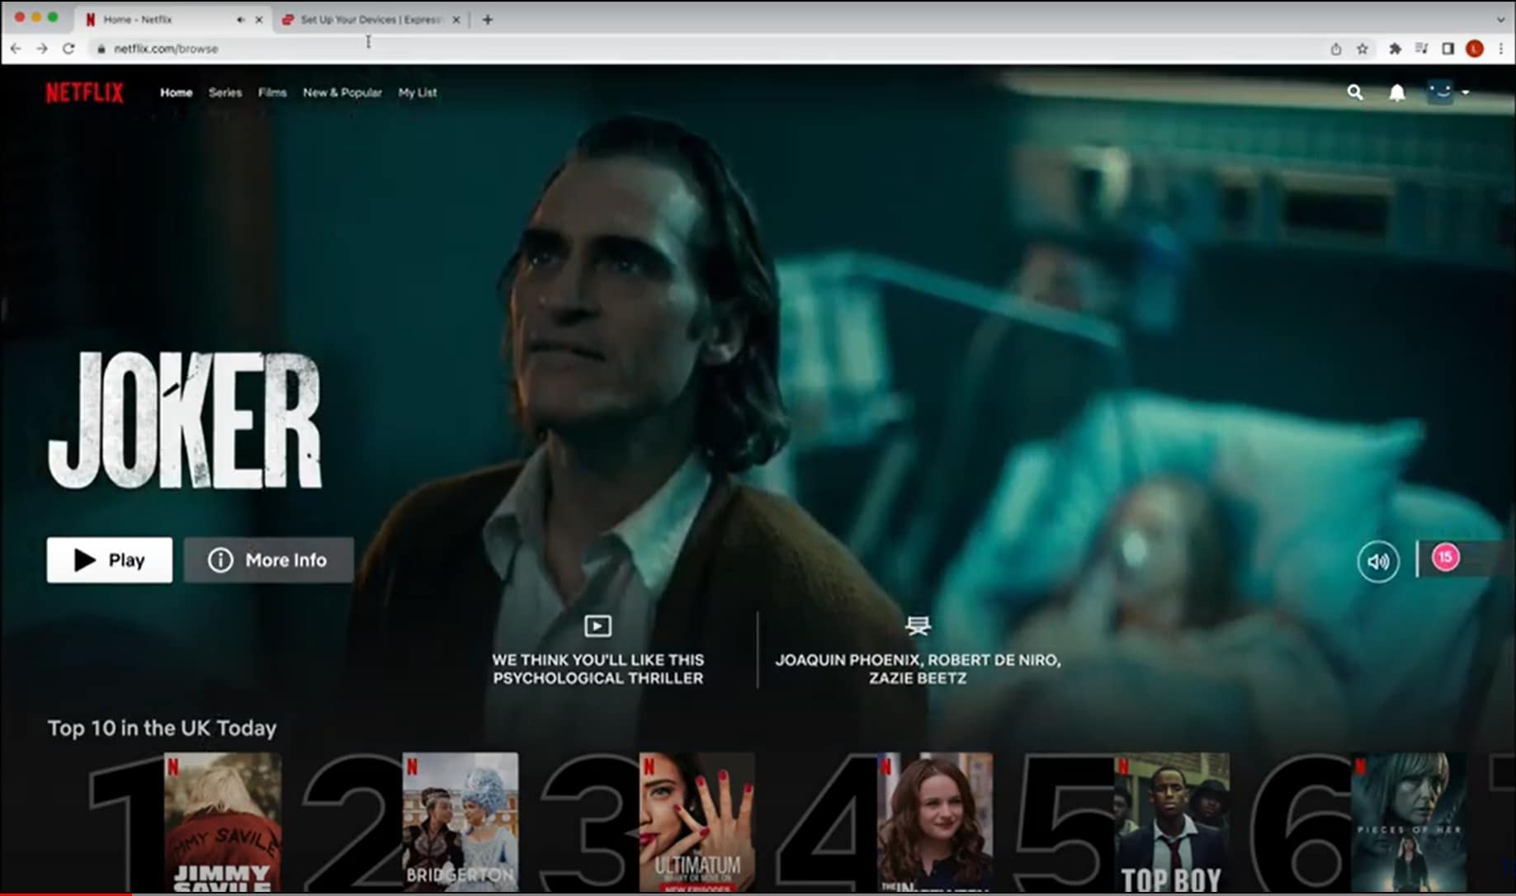Viewport: 1516px width, 896px height.
Task: Open the browser extensions puzzle icon
Action: click(1394, 49)
